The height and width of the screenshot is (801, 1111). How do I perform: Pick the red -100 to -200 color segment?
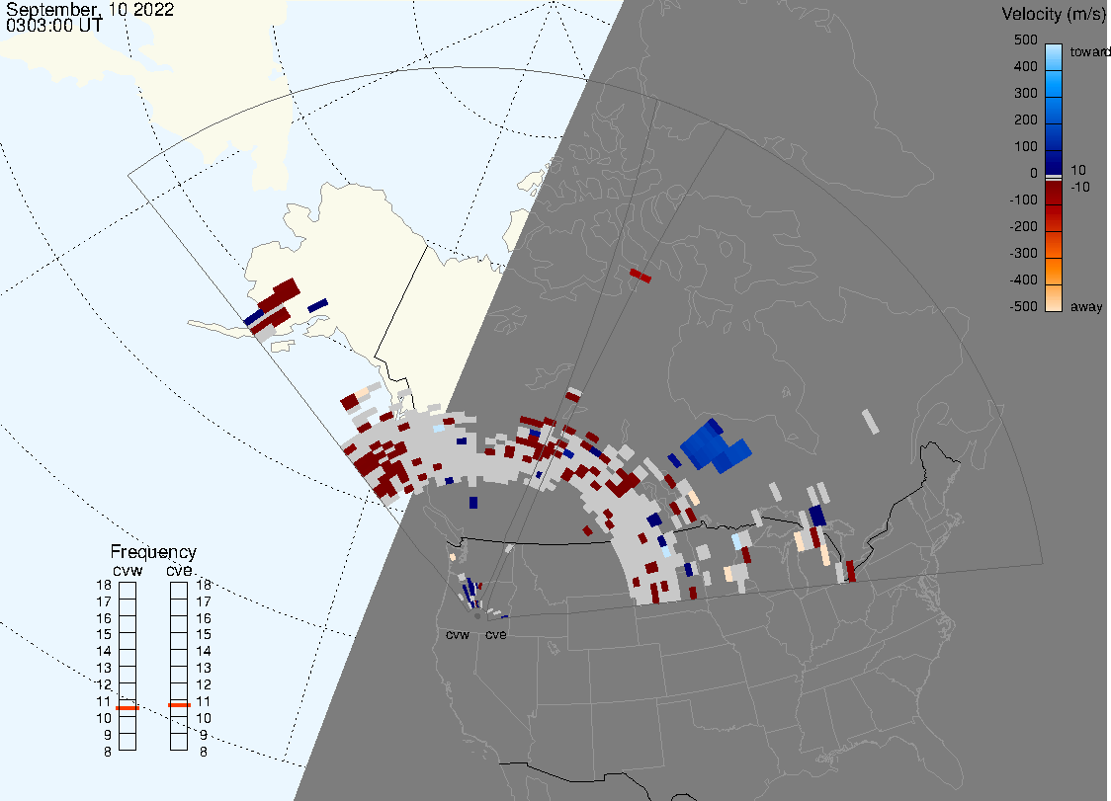[x=1054, y=218]
